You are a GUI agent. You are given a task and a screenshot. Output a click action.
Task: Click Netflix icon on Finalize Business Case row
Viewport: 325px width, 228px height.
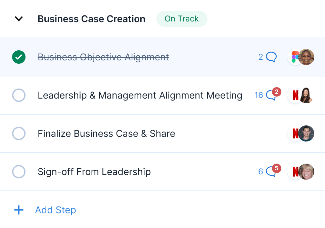pos(295,134)
